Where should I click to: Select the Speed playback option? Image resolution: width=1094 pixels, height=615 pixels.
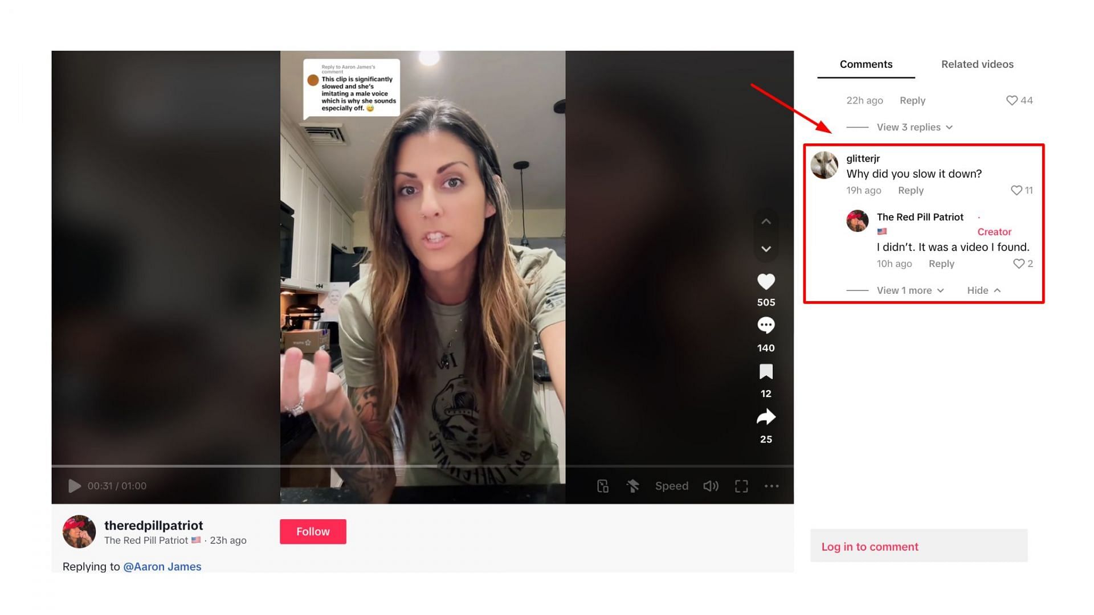coord(670,485)
